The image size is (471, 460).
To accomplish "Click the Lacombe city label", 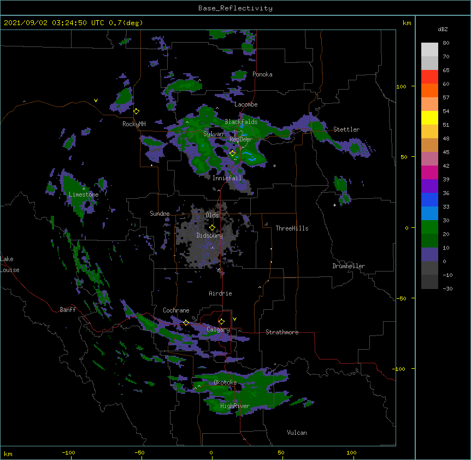I will pos(246,104).
